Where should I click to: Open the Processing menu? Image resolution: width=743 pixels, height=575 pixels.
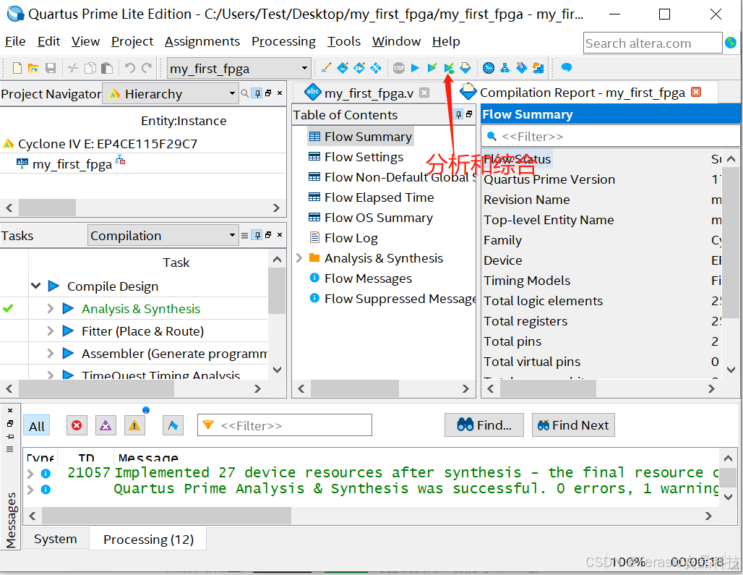tap(283, 42)
